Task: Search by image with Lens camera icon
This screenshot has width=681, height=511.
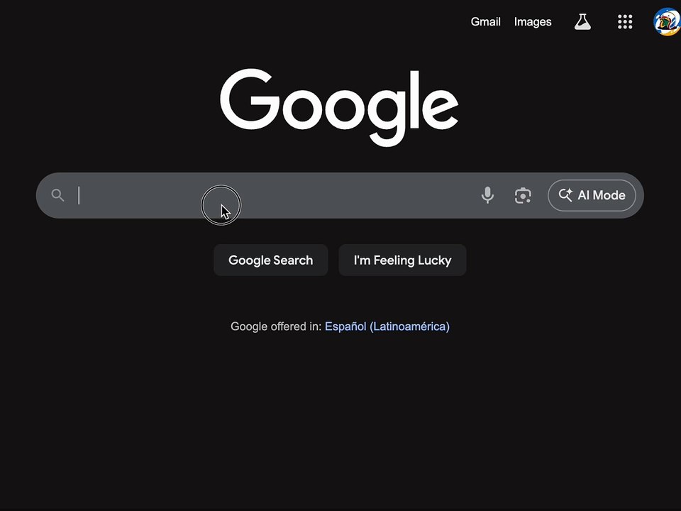Action: 523,196
